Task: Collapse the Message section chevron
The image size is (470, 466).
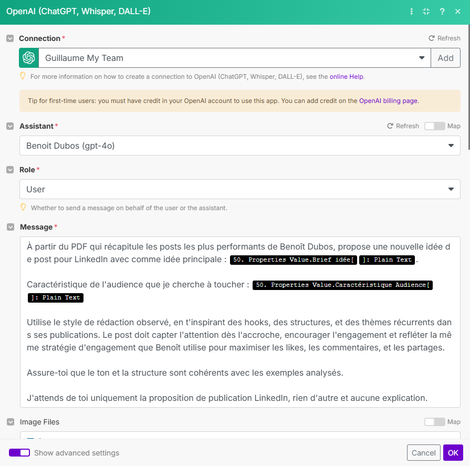Action: click(x=11, y=227)
